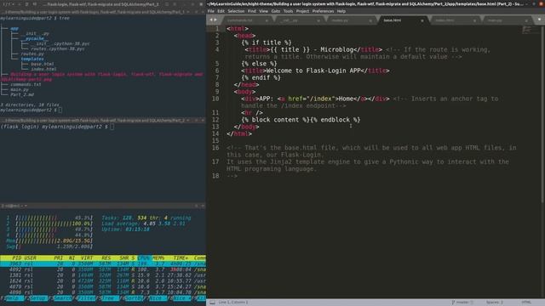The height and width of the screenshot is (306, 545).
Task: Open the Spaces indentation selector
Action: pyautogui.click(x=494, y=303)
